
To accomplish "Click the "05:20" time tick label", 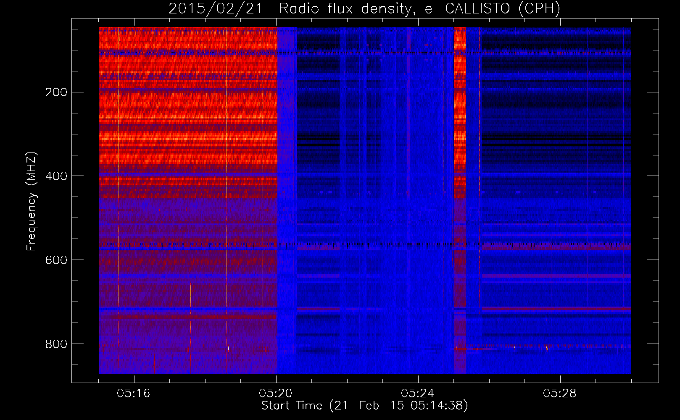I will (276, 394).
